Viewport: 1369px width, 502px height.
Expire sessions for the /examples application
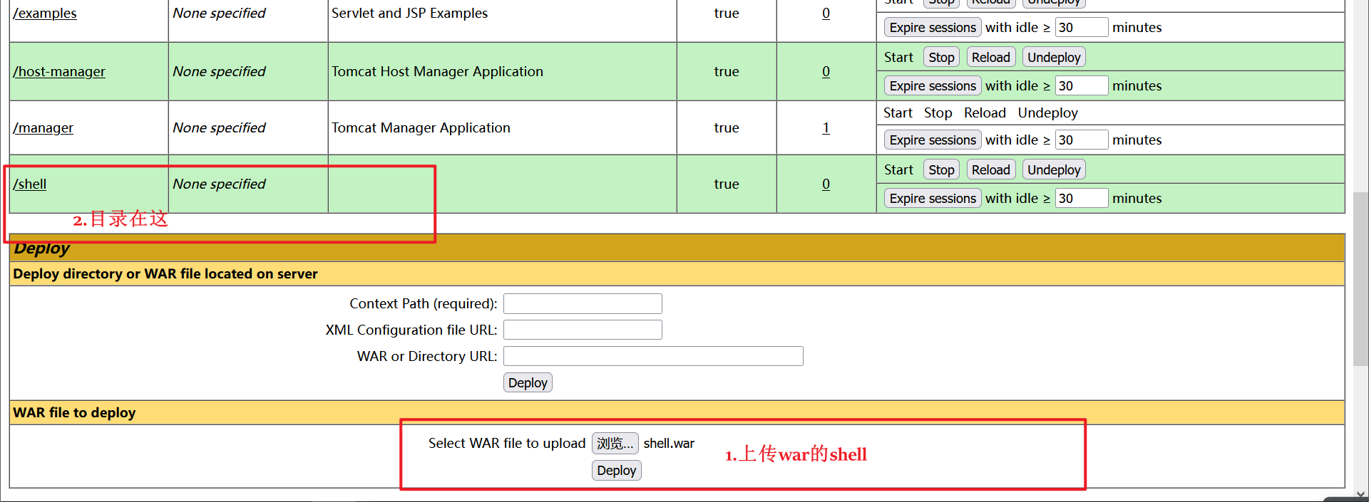(x=933, y=28)
